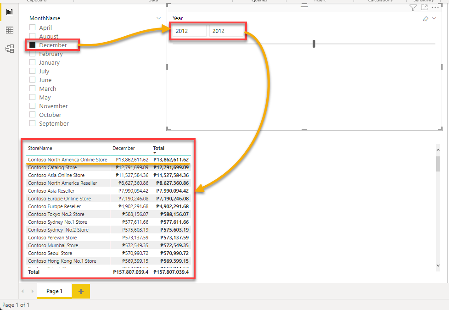Check the January checkbox
Screen dimensions: 449x310
tap(32, 62)
